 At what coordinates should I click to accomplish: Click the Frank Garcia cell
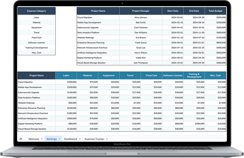141,43
